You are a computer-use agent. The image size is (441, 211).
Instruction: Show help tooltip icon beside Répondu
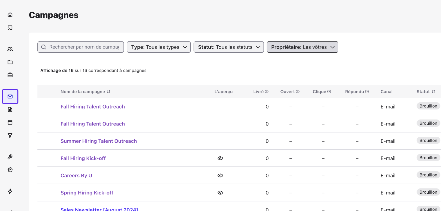367,92
